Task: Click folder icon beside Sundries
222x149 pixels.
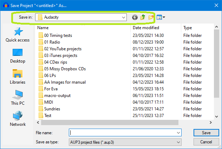Action: click(x=41, y=109)
